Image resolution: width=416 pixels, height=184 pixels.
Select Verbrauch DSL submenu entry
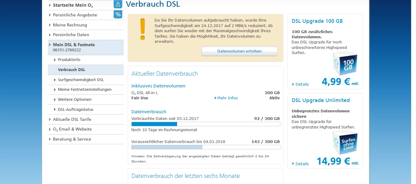tap(86, 70)
